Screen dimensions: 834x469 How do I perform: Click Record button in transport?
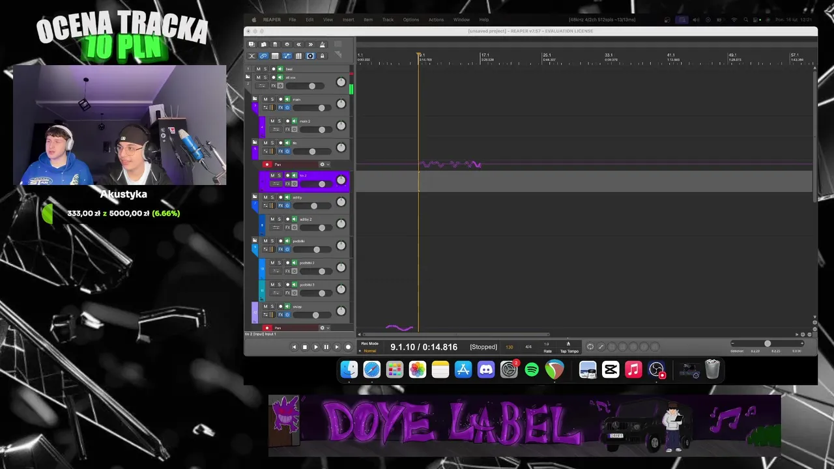pyautogui.click(x=348, y=347)
